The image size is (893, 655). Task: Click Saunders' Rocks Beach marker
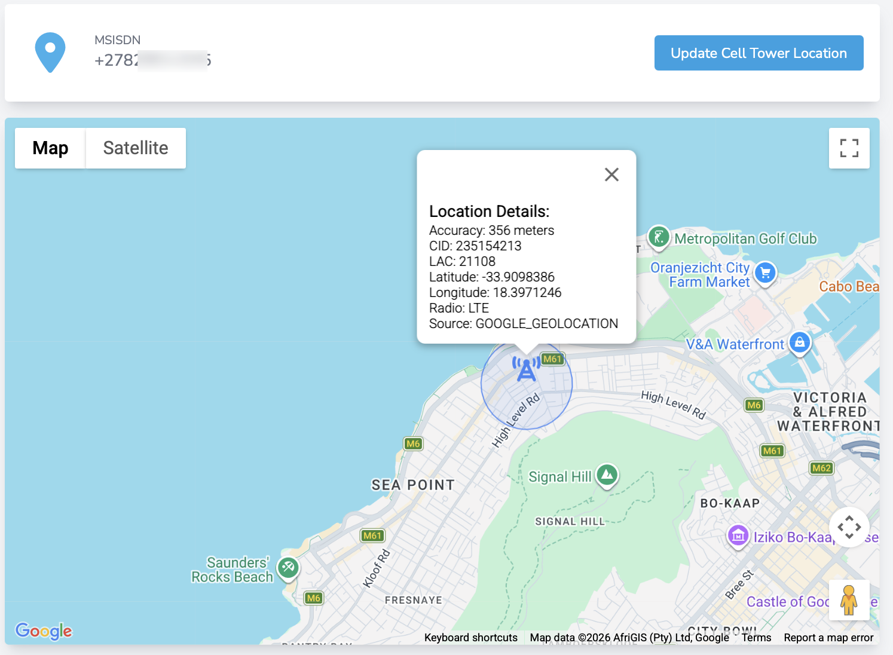(288, 568)
